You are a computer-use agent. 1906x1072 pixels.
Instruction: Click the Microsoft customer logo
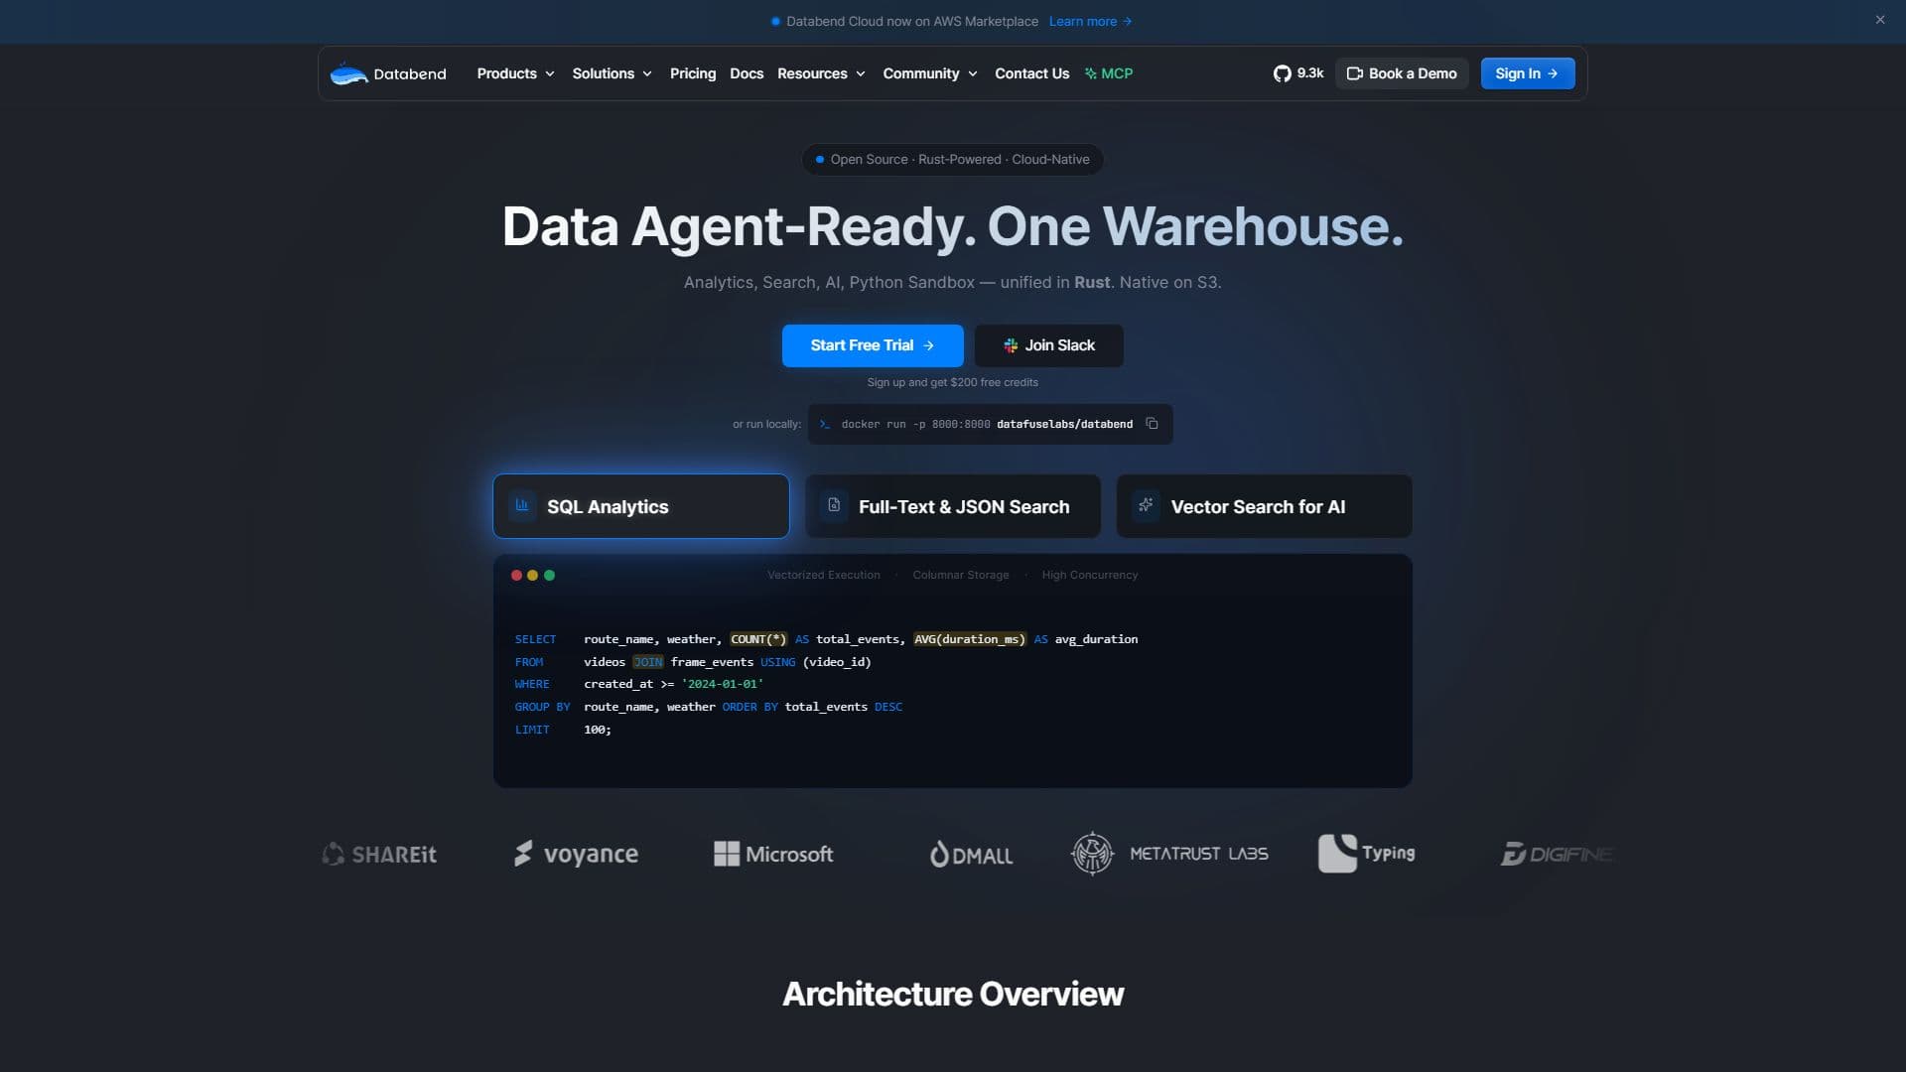tap(773, 854)
